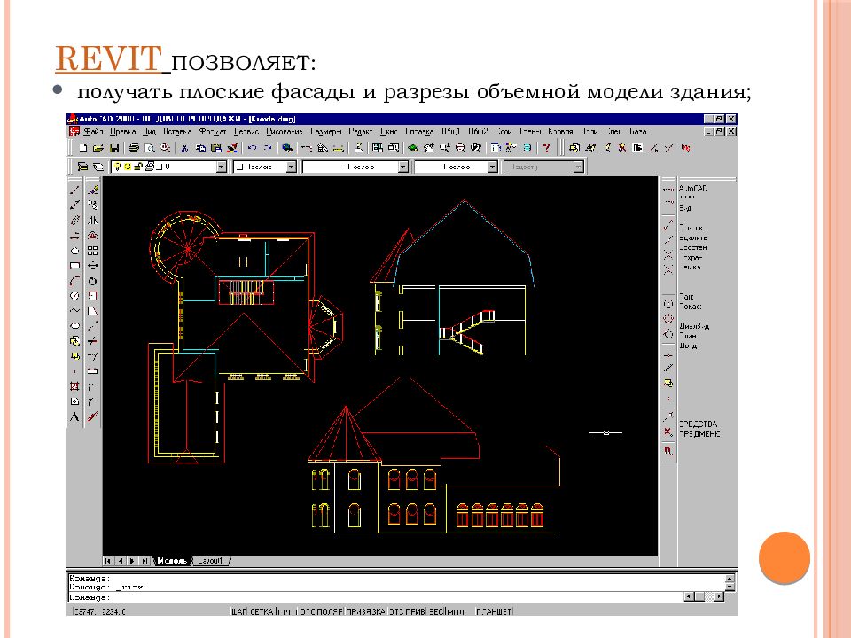The height and width of the screenshot is (638, 851).
Task: Click AutoCAD at the top of the screen menu
Action: click(x=693, y=188)
